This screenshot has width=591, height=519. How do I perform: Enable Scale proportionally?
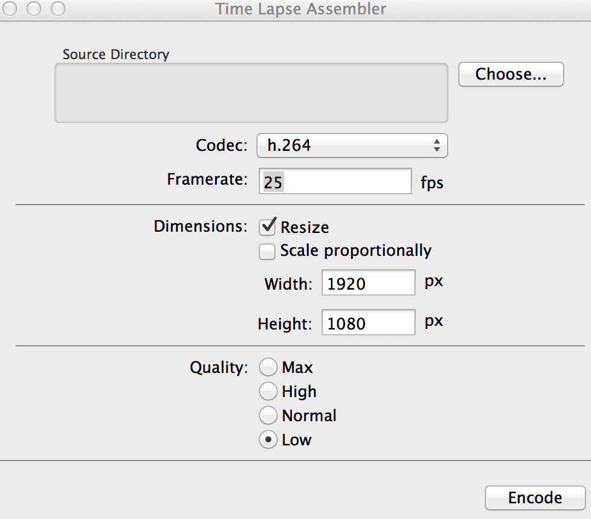coord(267,251)
